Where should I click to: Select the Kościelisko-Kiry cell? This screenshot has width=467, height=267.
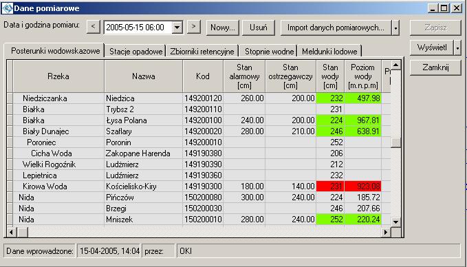click(144, 186)
